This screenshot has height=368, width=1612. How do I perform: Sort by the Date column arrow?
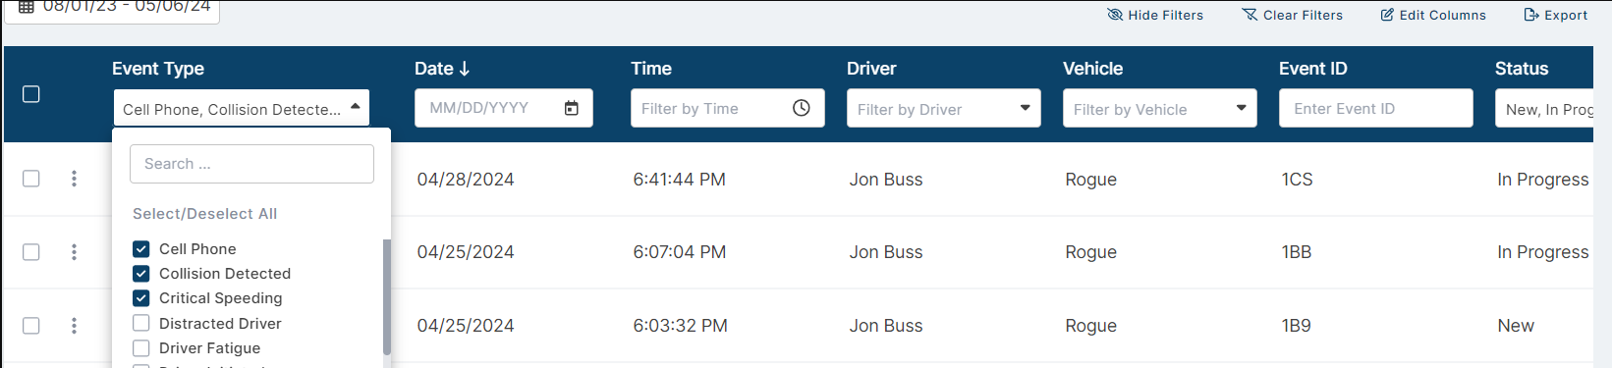click(465, 69)
